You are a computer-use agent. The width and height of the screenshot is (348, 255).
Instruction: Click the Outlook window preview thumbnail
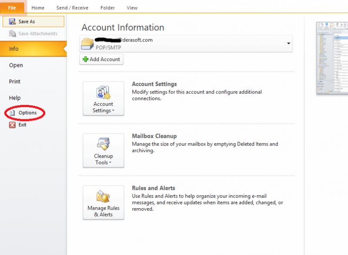coord(332,59)
